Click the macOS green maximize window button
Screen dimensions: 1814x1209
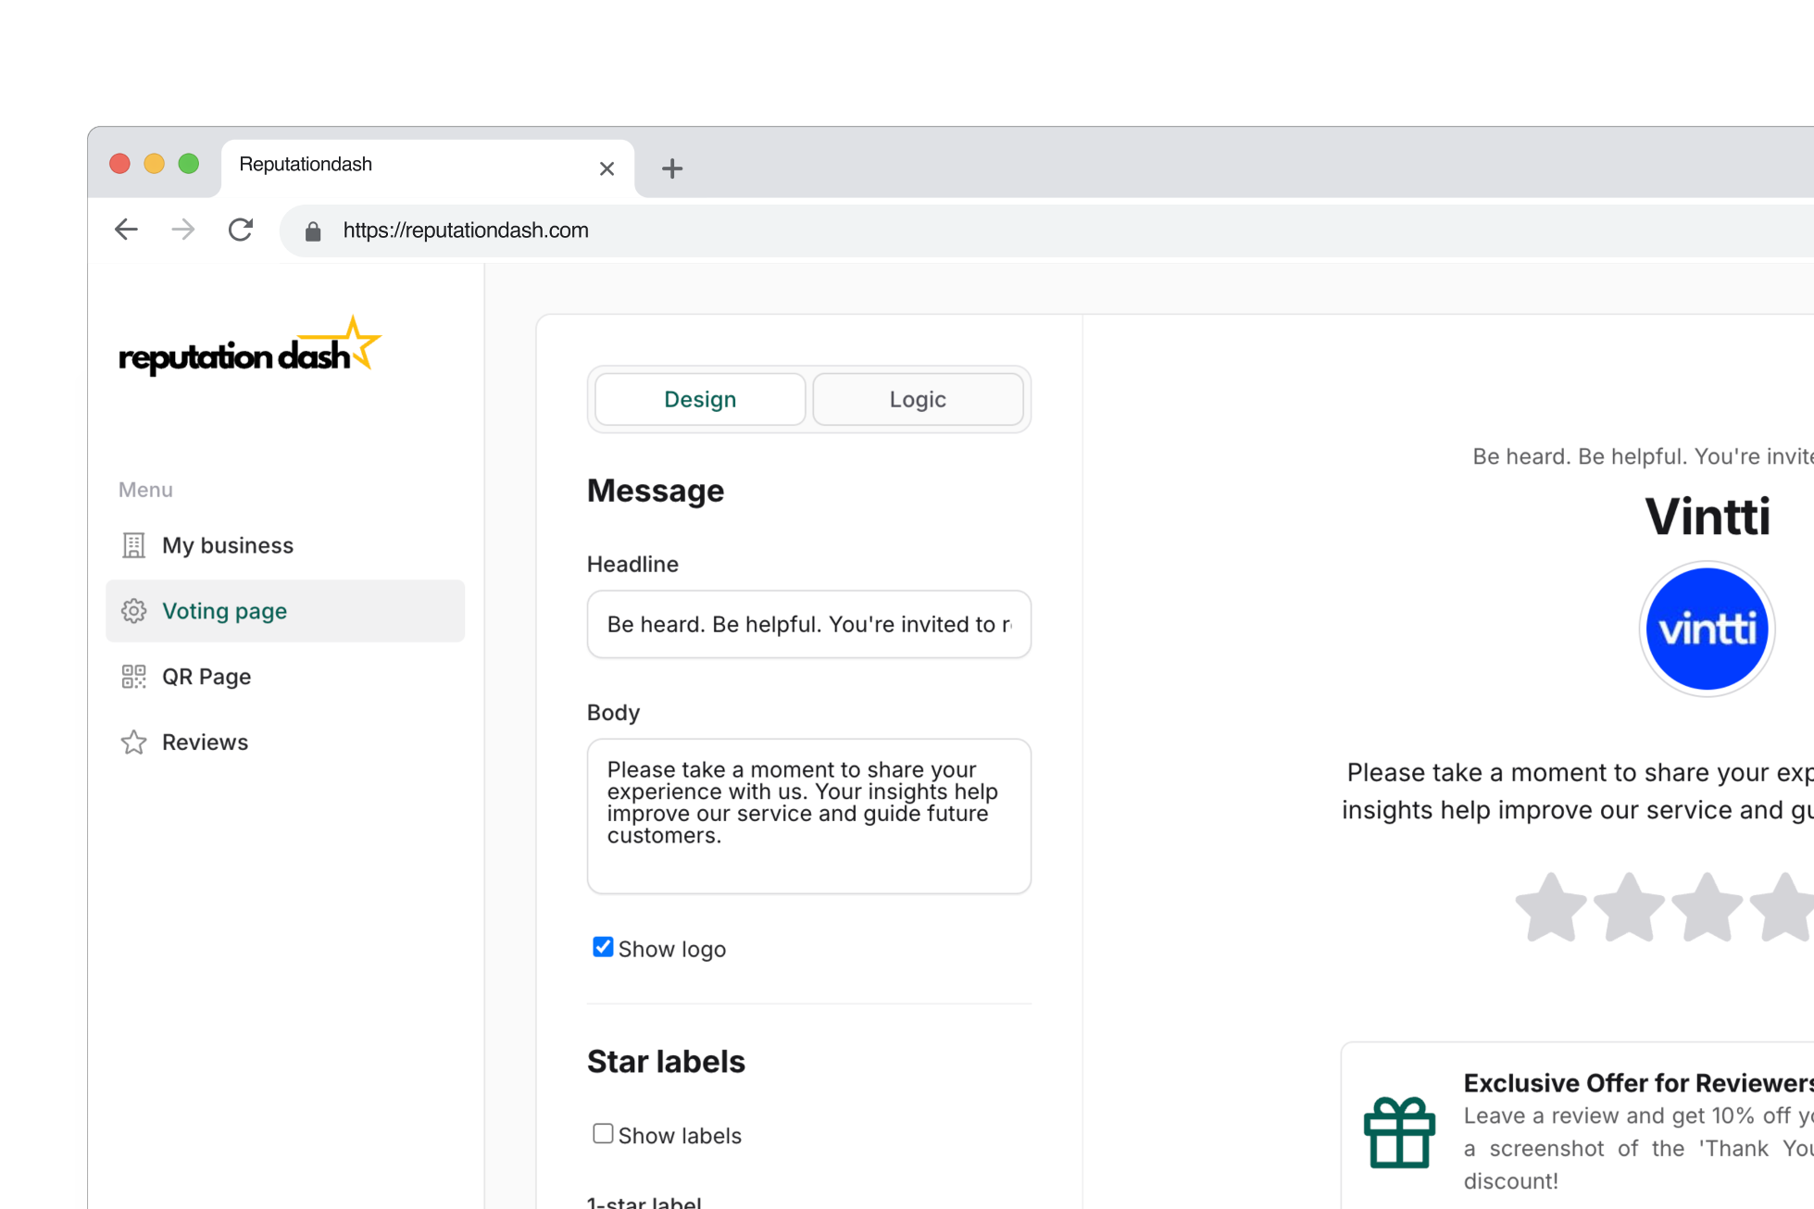click(x=189, y=164)
